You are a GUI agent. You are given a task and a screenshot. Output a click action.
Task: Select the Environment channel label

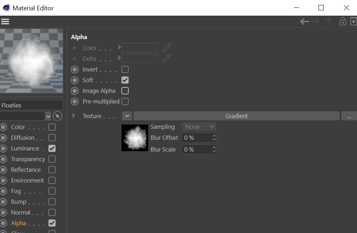pyautogui.click(x=27, y=180)
